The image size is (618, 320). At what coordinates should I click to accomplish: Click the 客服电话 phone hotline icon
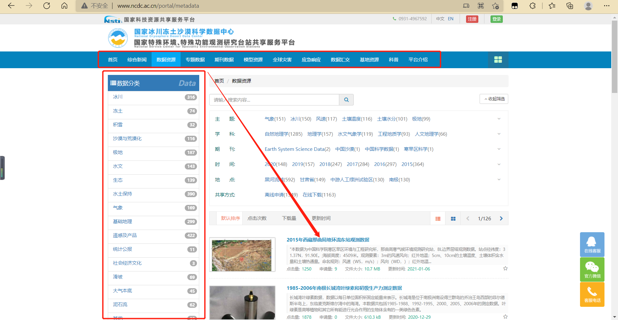(592, 294)
